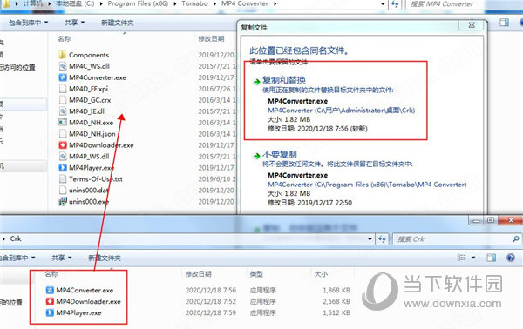Click 新建文件夹 in MP4 Converter window
The height and width of the screenshot is (329, 523).
(x=118, y=23)
